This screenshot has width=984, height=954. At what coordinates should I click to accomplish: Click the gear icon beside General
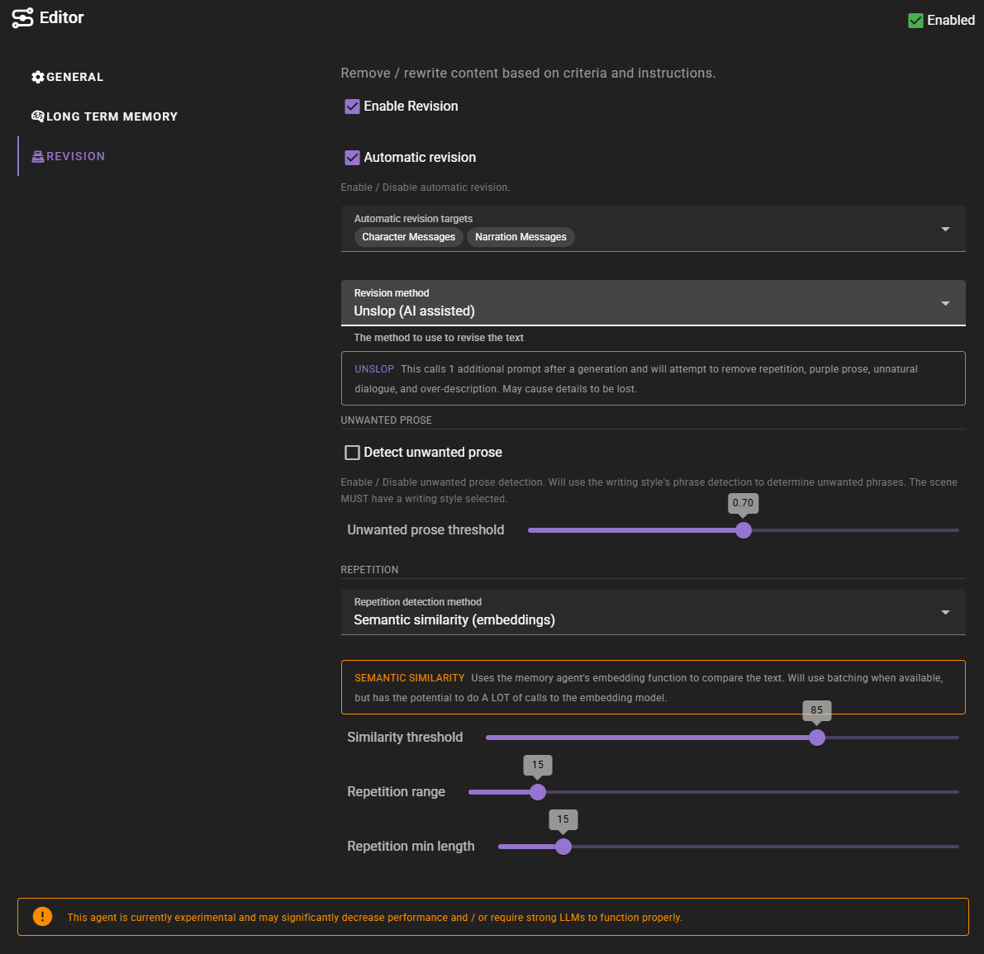[38, 77]
